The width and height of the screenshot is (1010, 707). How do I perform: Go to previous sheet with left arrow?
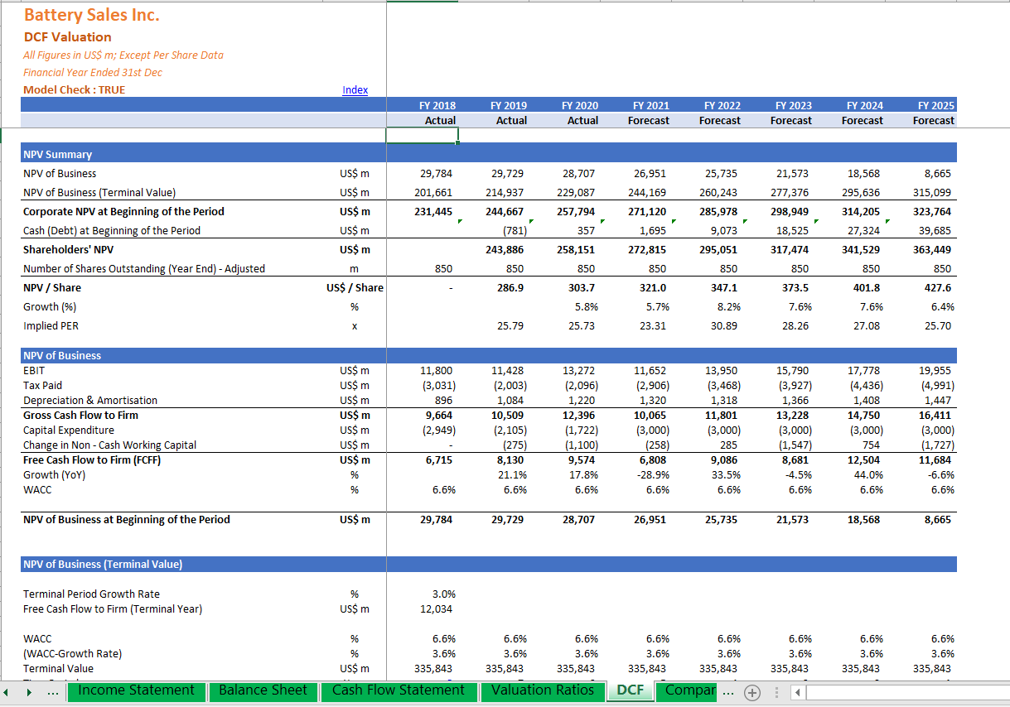pos(7,692)
